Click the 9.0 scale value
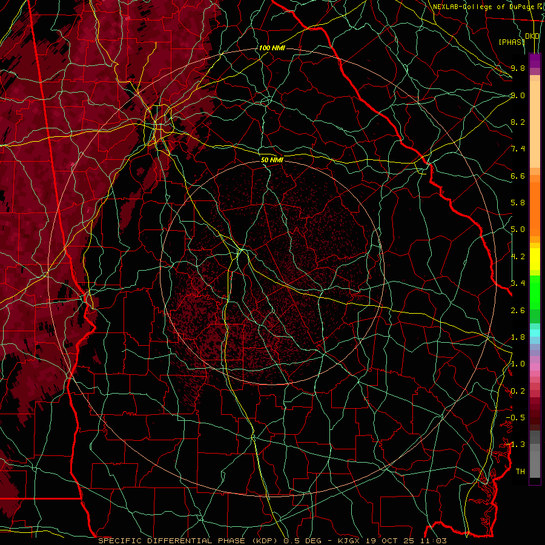 [x=518, y=95]
